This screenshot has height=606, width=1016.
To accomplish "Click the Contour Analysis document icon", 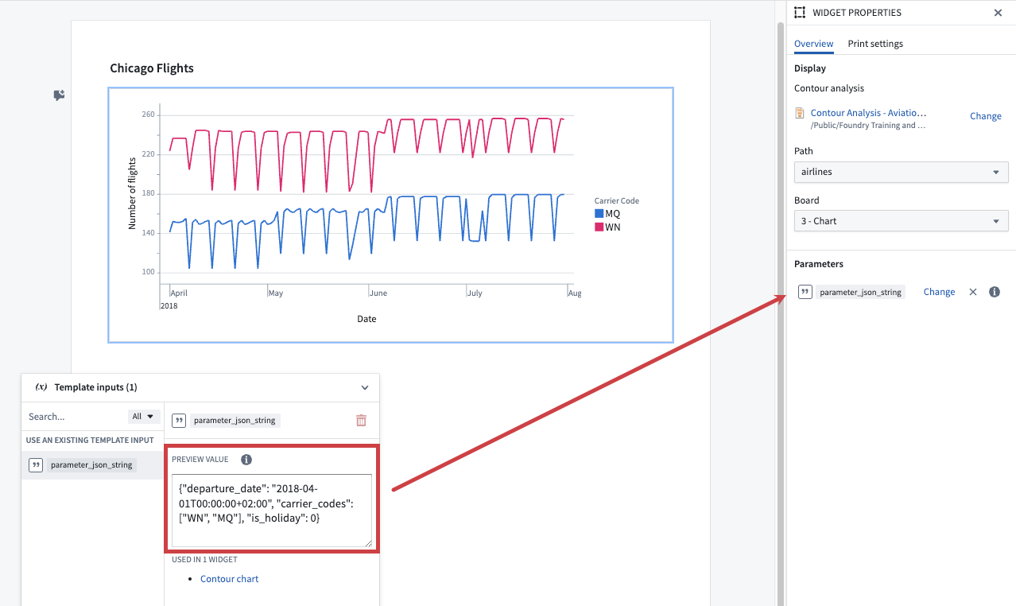I will pos(801,113).
